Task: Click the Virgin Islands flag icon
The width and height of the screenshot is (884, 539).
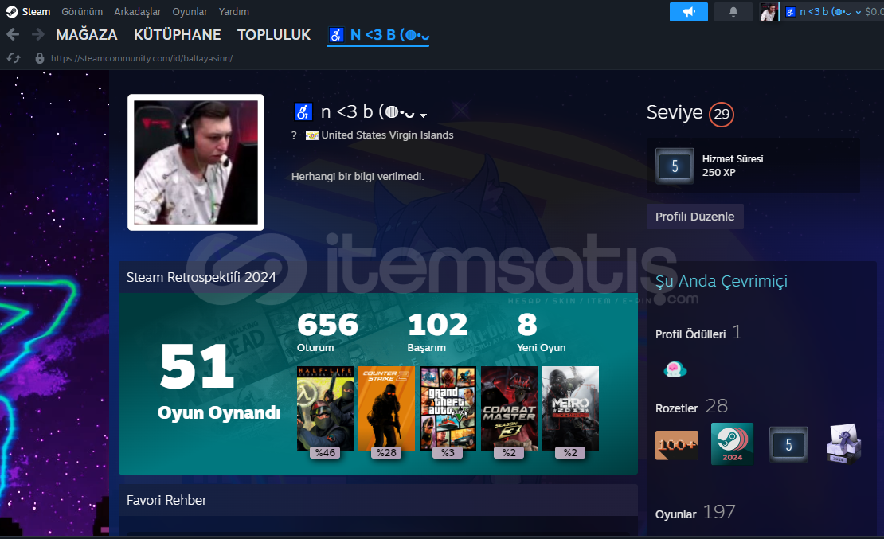Action: point(311,135)
